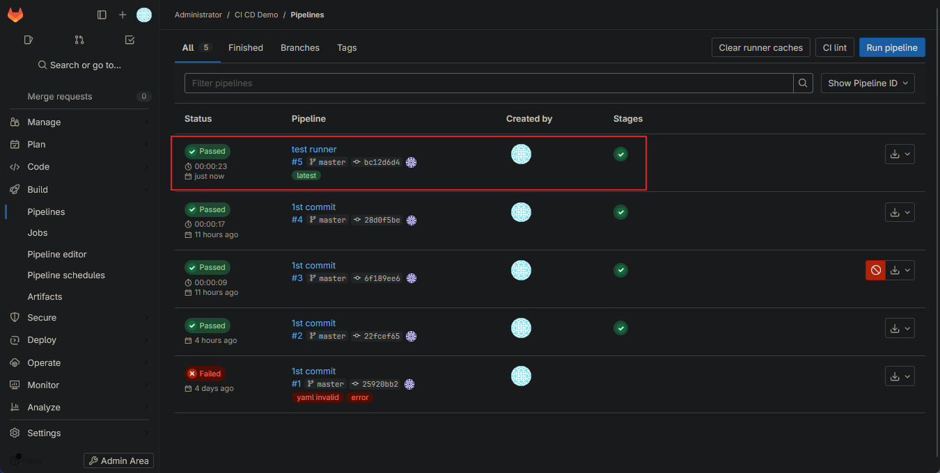Select the All pipelines tab
The width and height of the screenshot is (940, 473).
click(197, 47)
